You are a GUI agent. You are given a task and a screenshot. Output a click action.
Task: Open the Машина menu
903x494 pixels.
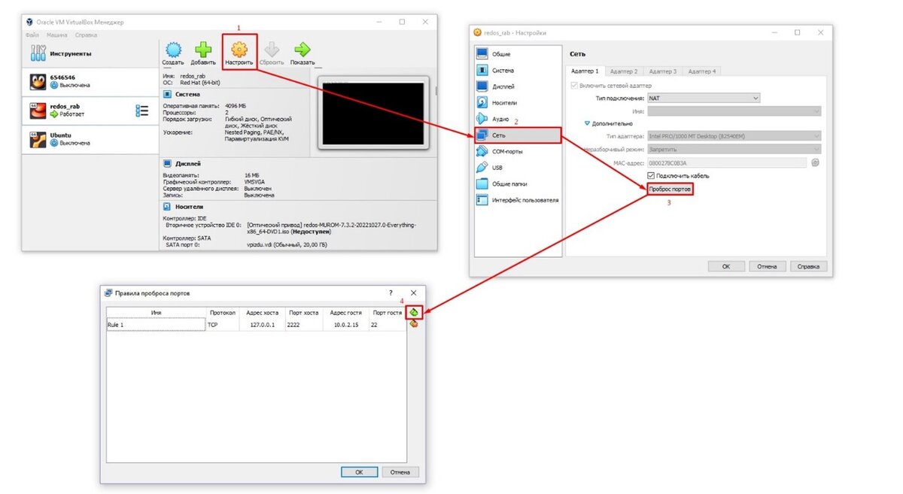(x=57, y=35)
